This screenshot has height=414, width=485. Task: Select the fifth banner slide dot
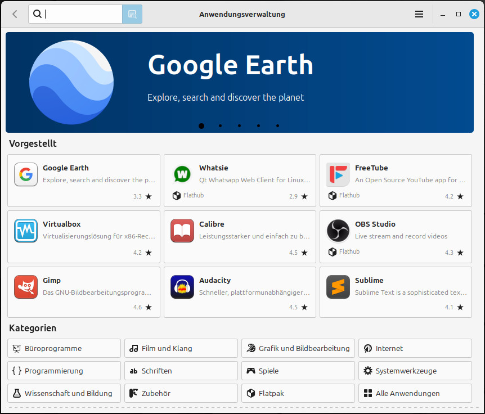(278, 126)
